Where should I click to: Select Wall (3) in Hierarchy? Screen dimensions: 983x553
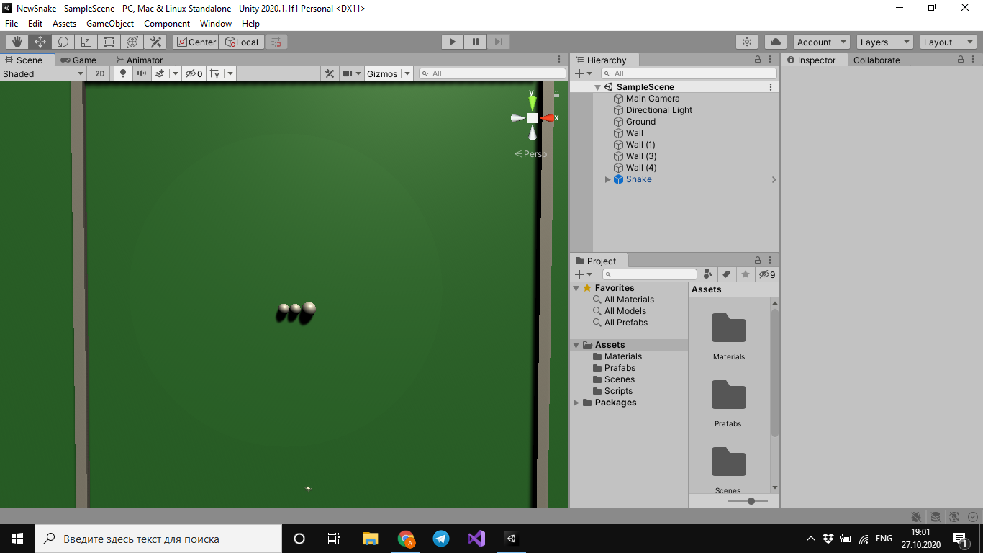[x=641, y=156]
